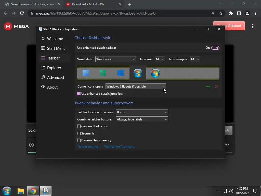Choose the Vista-style round orb icon
261x196 pixels.
[x=155, y=73]
